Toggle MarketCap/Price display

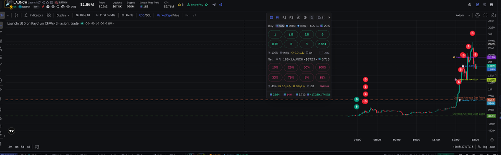[x=168, y=15]
